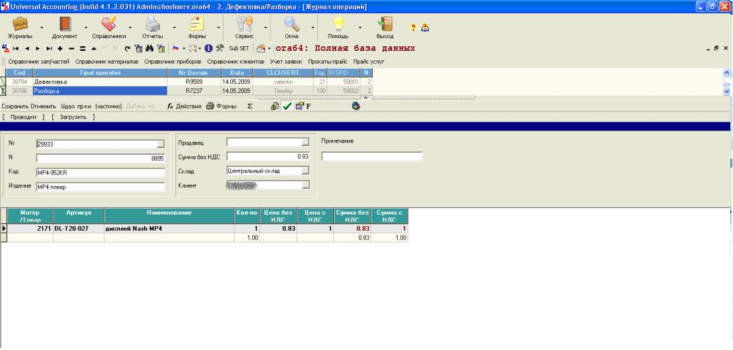
Task: Click the scroll-down arrow of operations list
Action: point(726,92)
